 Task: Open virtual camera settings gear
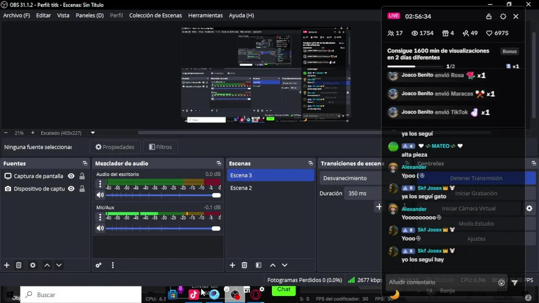coord(529,208)
